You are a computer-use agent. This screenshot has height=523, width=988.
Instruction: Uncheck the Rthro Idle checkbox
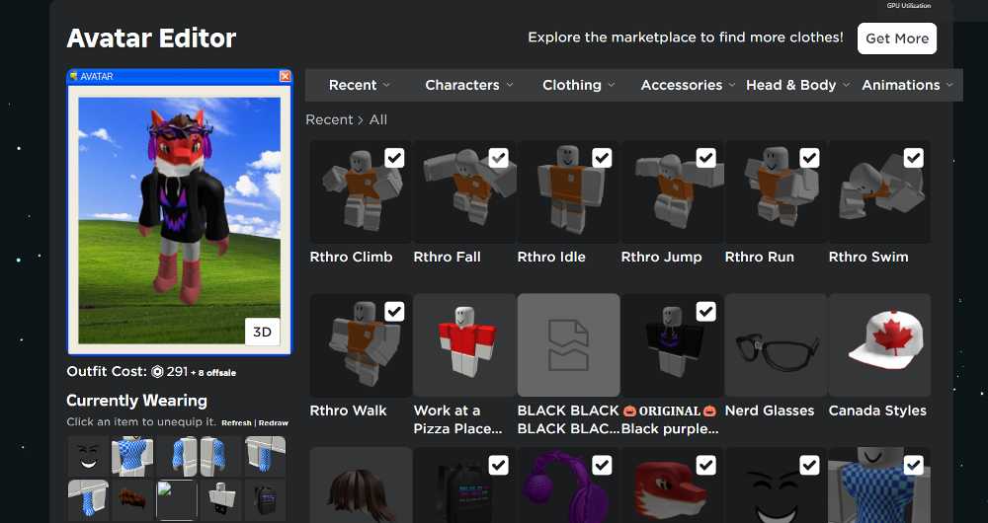coord(602,157)
